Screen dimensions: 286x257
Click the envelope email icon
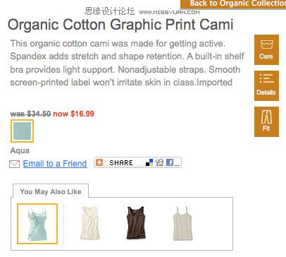14,164
